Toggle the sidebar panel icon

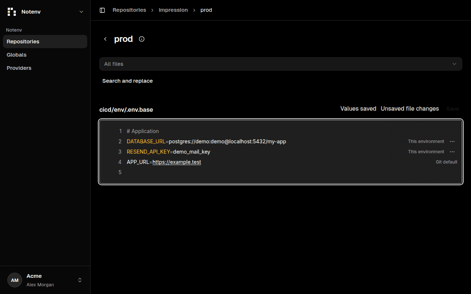tap(102, 10)
